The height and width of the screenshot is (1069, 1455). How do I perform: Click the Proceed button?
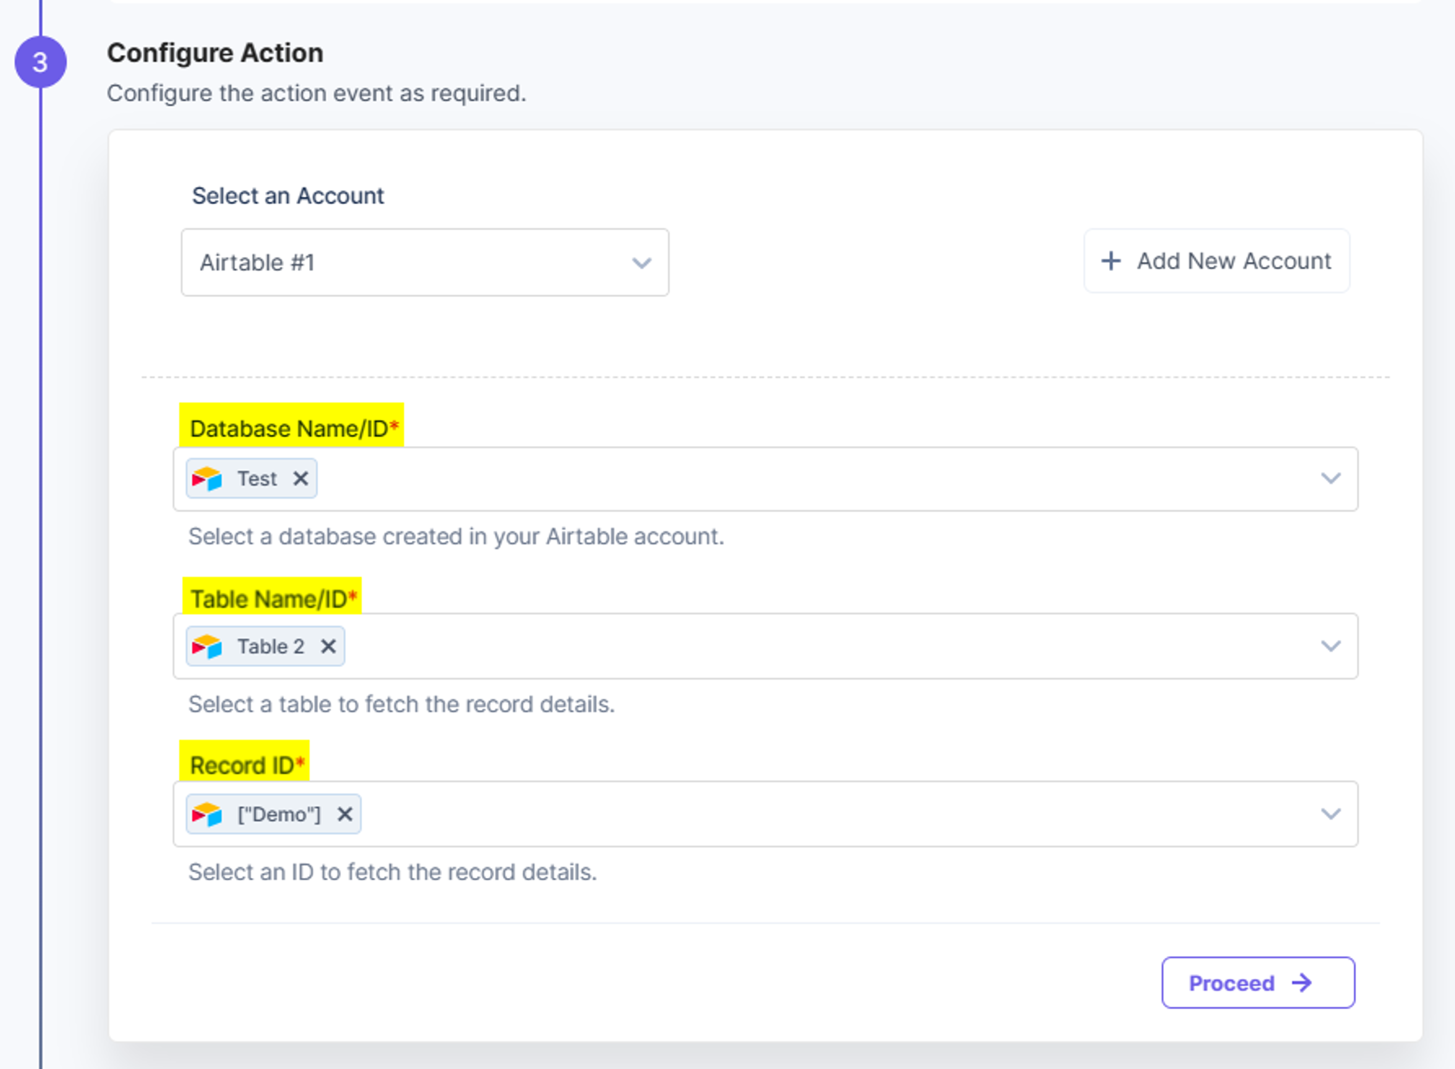[x=1258, y=982]
